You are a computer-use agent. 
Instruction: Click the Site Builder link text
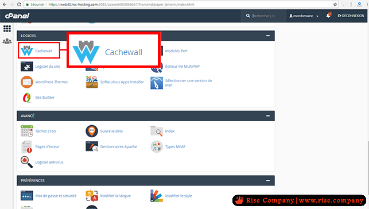coord(45,98)
